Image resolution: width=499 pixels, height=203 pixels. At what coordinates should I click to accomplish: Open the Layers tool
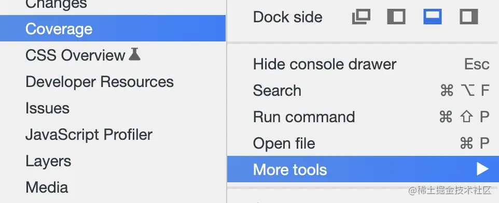pos(48,162)
